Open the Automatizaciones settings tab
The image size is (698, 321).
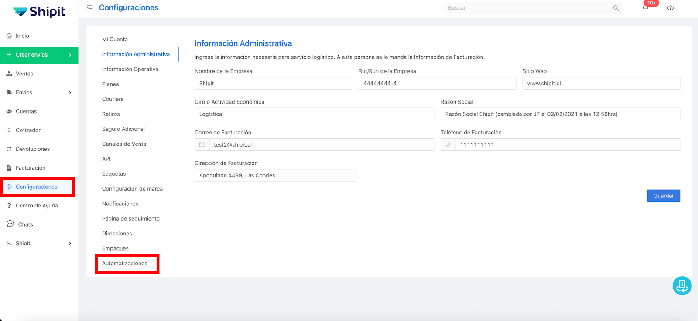coord(125,264)
